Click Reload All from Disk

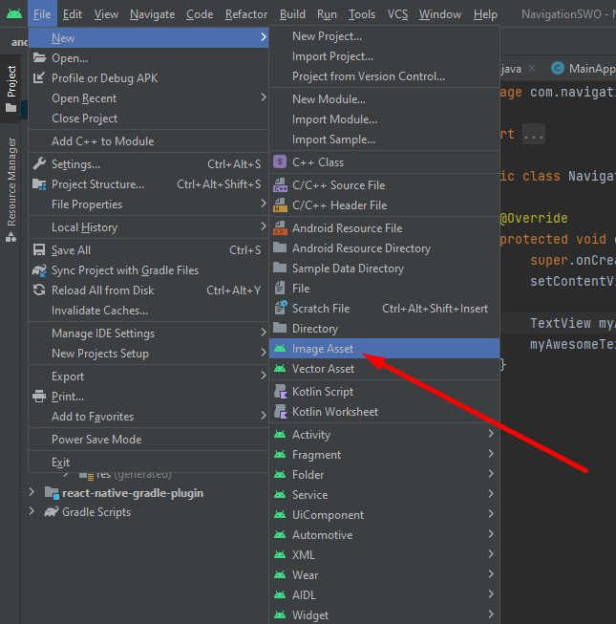(102, 290)
